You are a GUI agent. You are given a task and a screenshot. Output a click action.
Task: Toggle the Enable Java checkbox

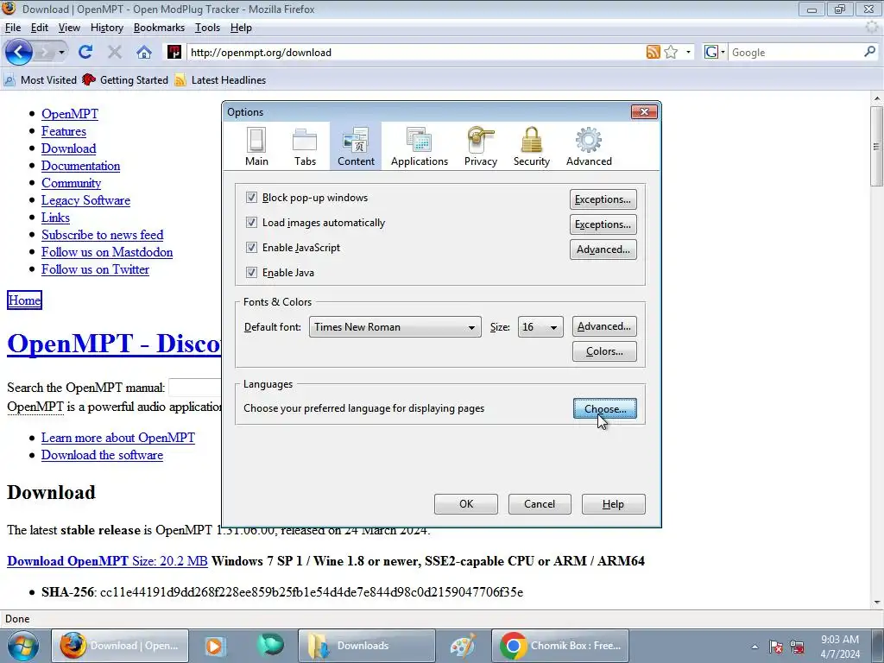pyautogui.click(x=251, y=272)
